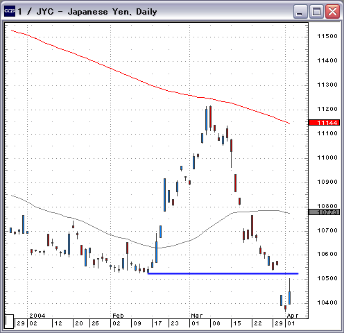
Task: Click the 11300 price axis label
Action: (x=327, y=85)
